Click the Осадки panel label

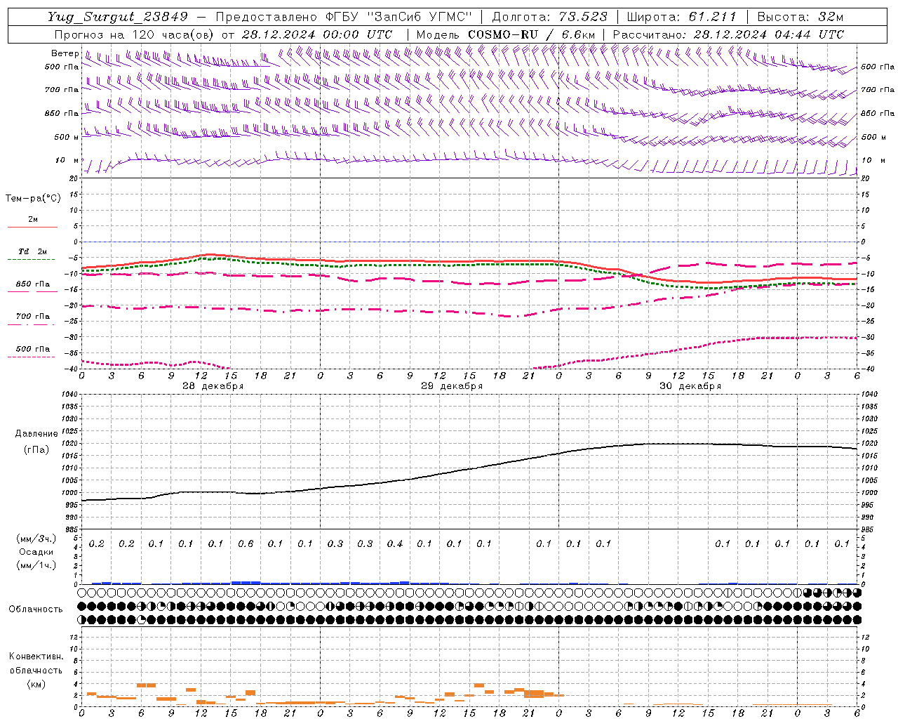point(36,552)
